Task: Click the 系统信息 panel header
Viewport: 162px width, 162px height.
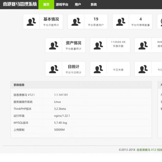Action: (x=81, y=85)
